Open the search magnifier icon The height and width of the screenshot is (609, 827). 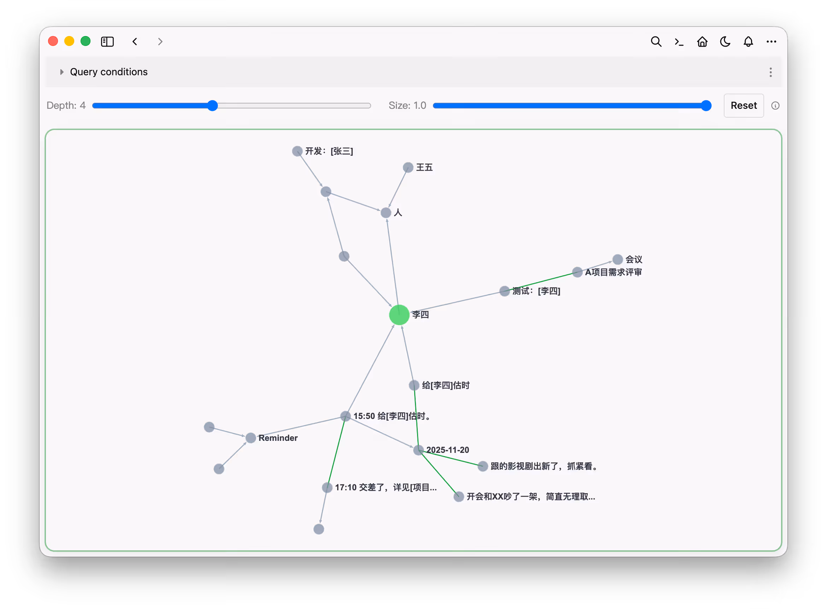656,42
